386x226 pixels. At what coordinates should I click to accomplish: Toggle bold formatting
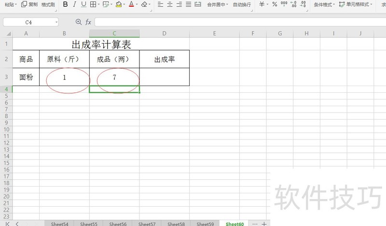click(x=66, y=4)
